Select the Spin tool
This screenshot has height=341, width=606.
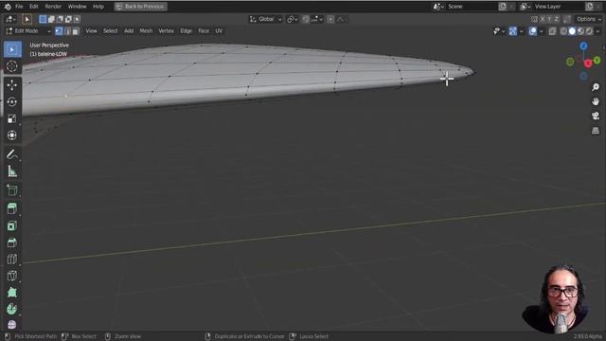pyautogui.click(x=12, y=309)
